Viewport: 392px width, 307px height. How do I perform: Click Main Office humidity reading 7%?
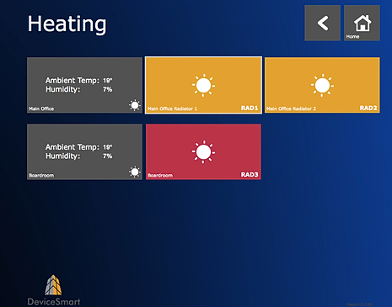(107, 89)
